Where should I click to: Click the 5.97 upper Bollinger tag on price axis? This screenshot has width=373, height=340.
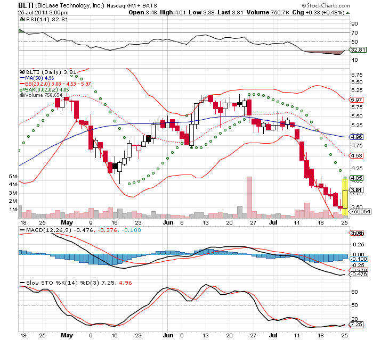pos(356,100)
